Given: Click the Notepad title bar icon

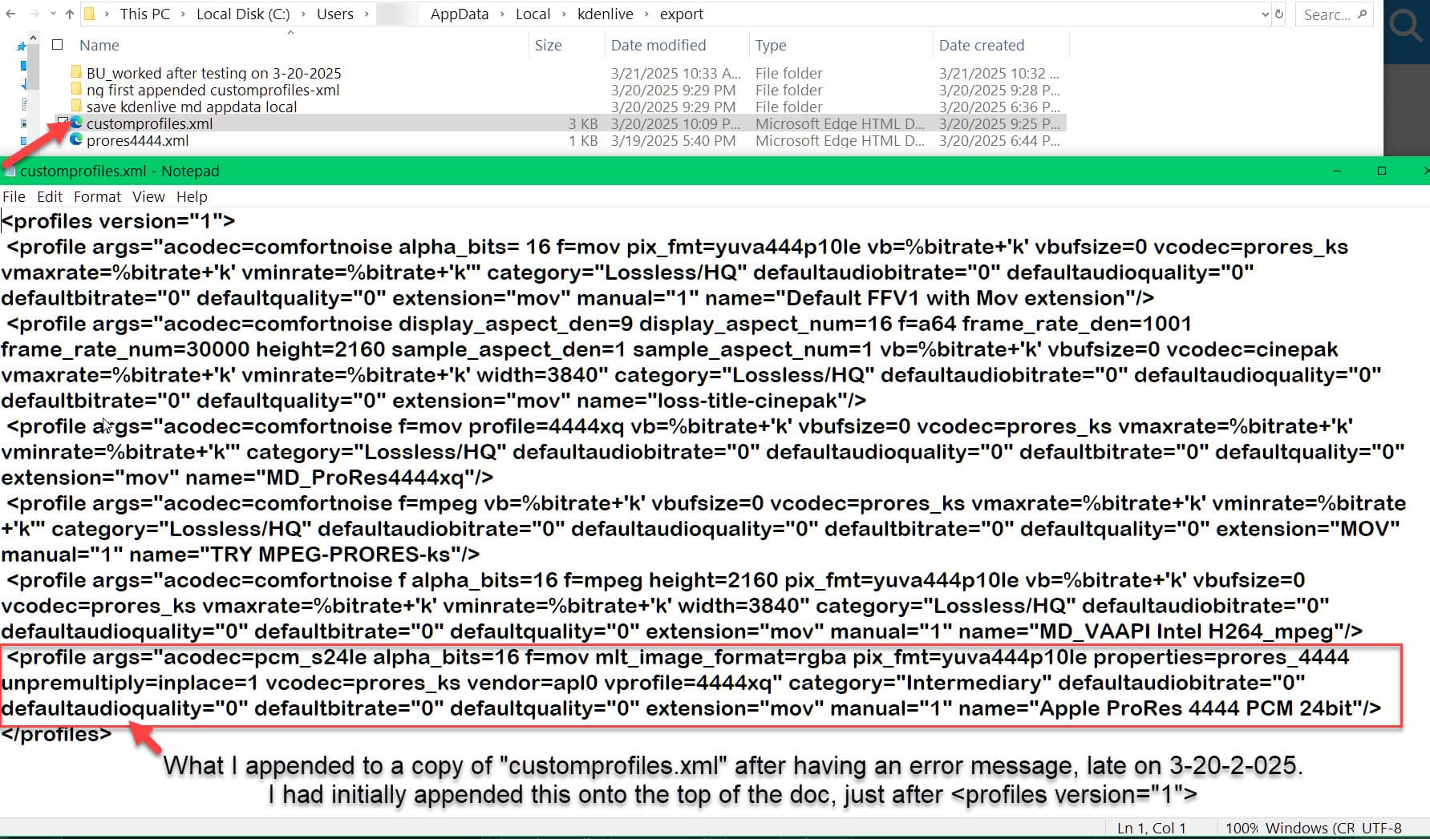Looking at the screenshot, I should (x=10, y=171).
